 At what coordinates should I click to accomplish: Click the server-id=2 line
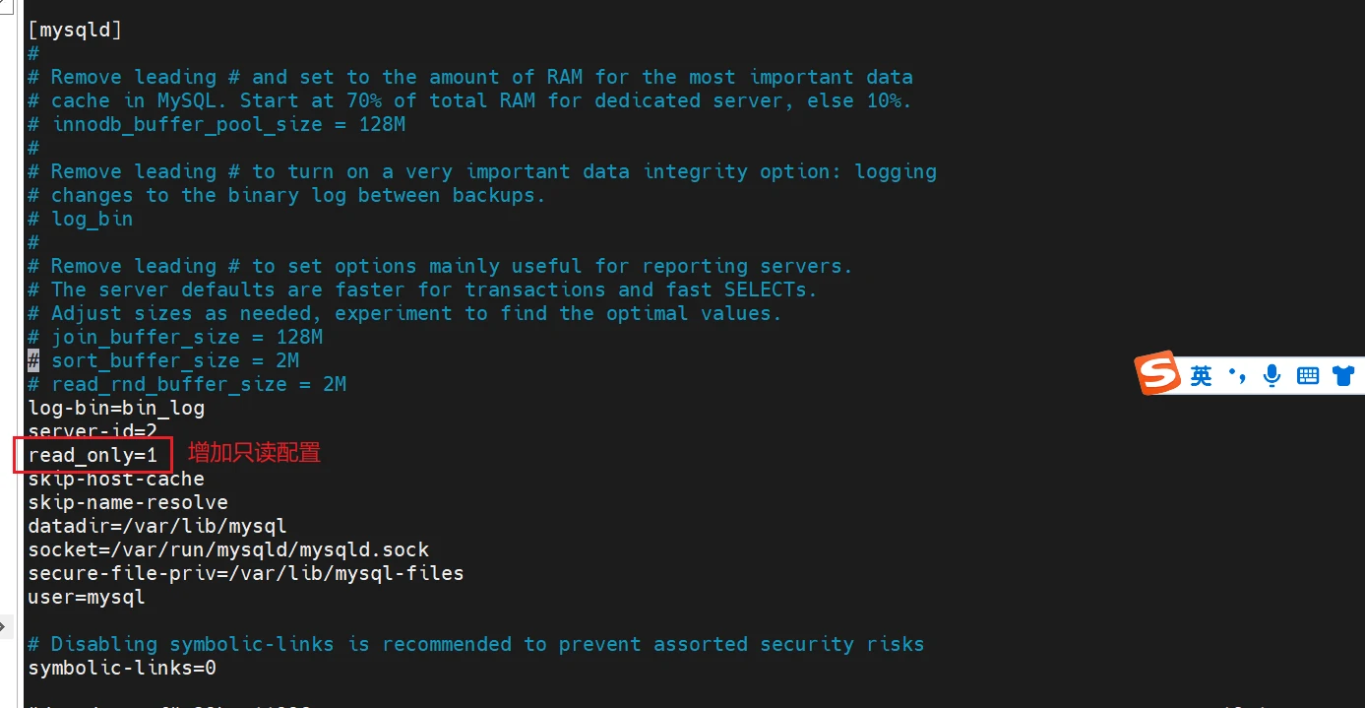point(93,430)
